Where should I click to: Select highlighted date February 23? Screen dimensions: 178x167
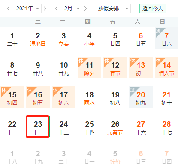pyautogui.click(x=38, y=126)
